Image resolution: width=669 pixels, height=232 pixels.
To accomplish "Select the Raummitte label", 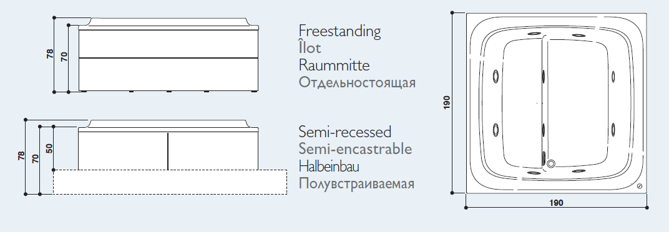I will click(334, 65).
